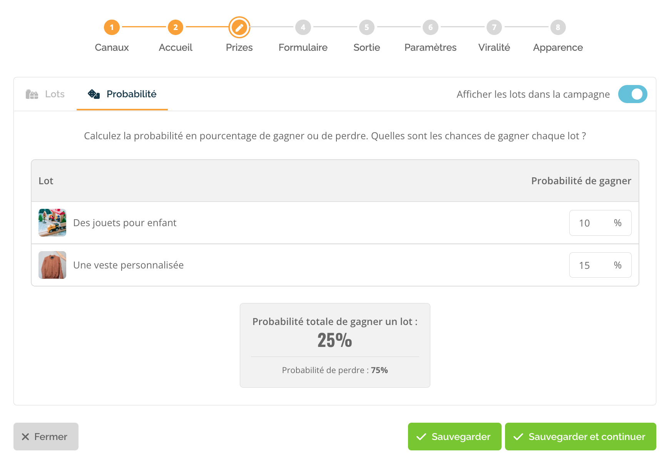
Task: Jump to step 4 Formulaire circle
Action: click(303, 27)
